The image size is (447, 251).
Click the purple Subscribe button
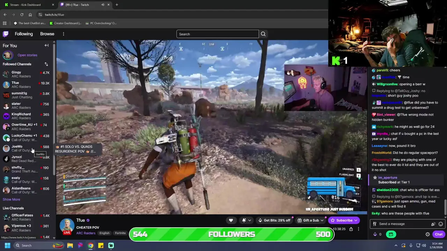[x=344, y=220]
